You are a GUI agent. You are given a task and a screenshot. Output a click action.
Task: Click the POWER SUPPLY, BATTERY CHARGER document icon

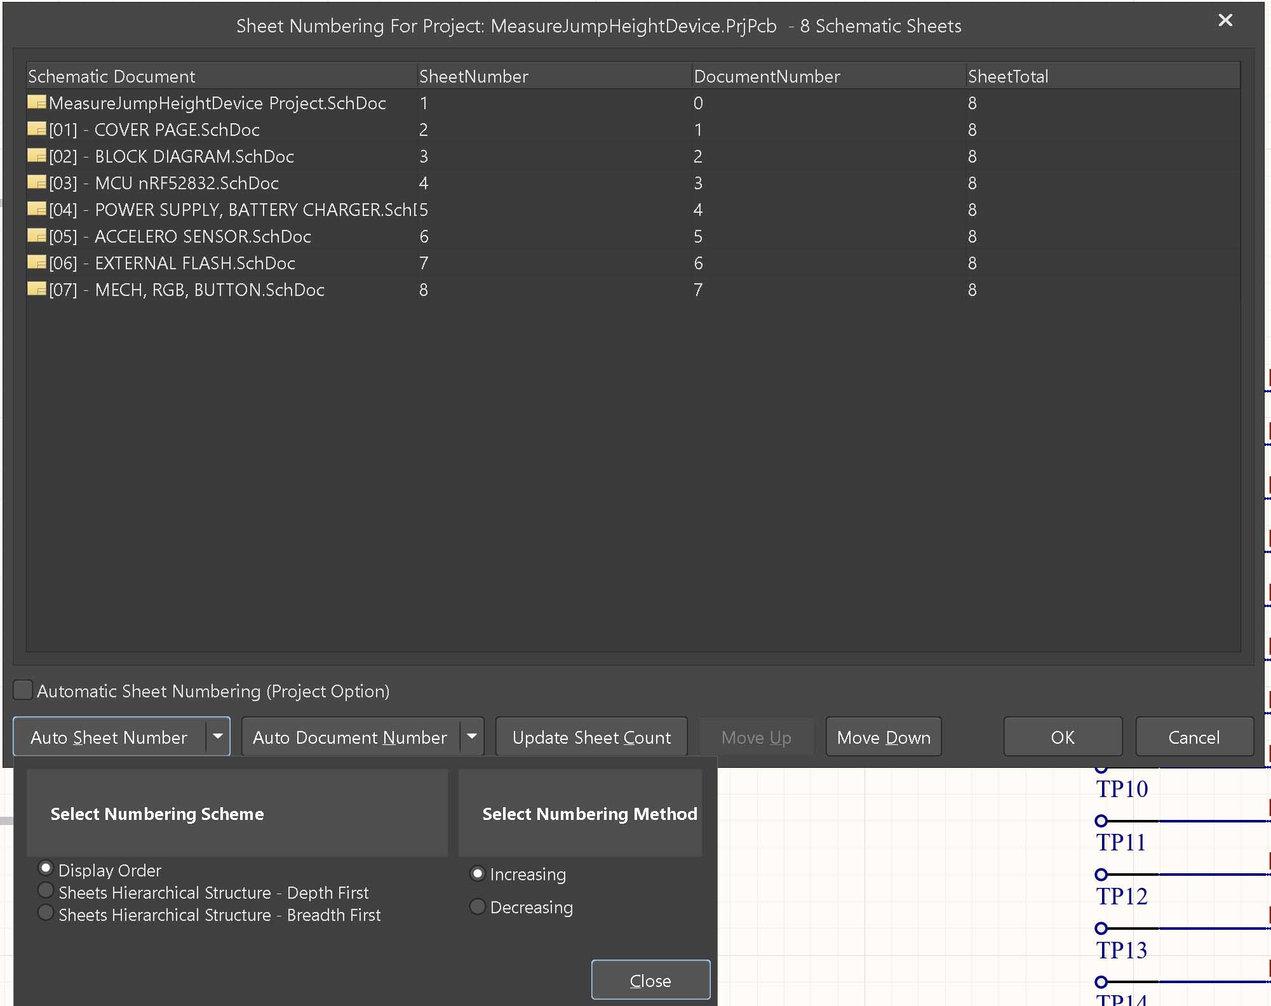(x=37, y=209)
